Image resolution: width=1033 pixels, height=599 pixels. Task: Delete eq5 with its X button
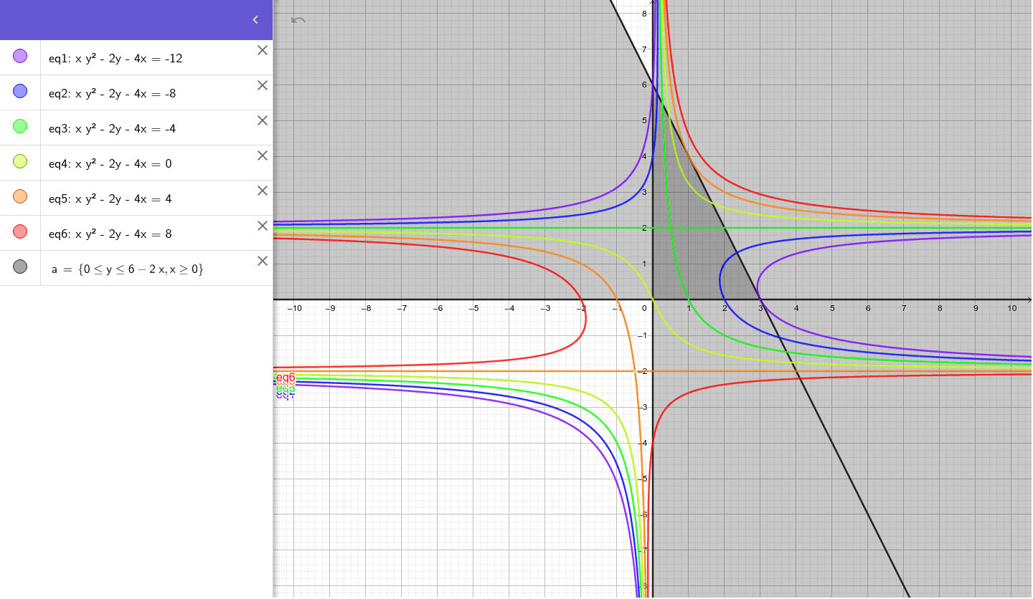click(x=263, y=191)
